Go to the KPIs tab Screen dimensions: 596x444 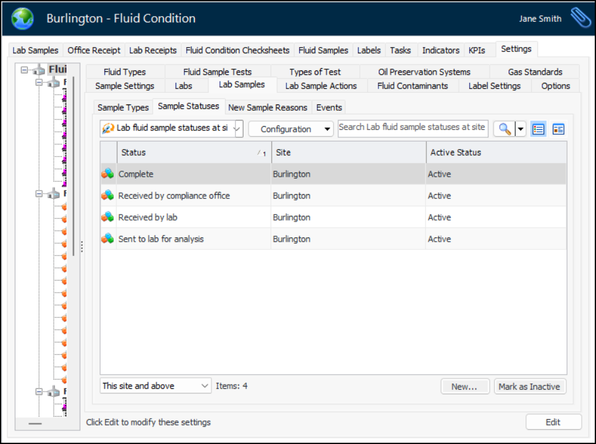[x=477, y=50]
